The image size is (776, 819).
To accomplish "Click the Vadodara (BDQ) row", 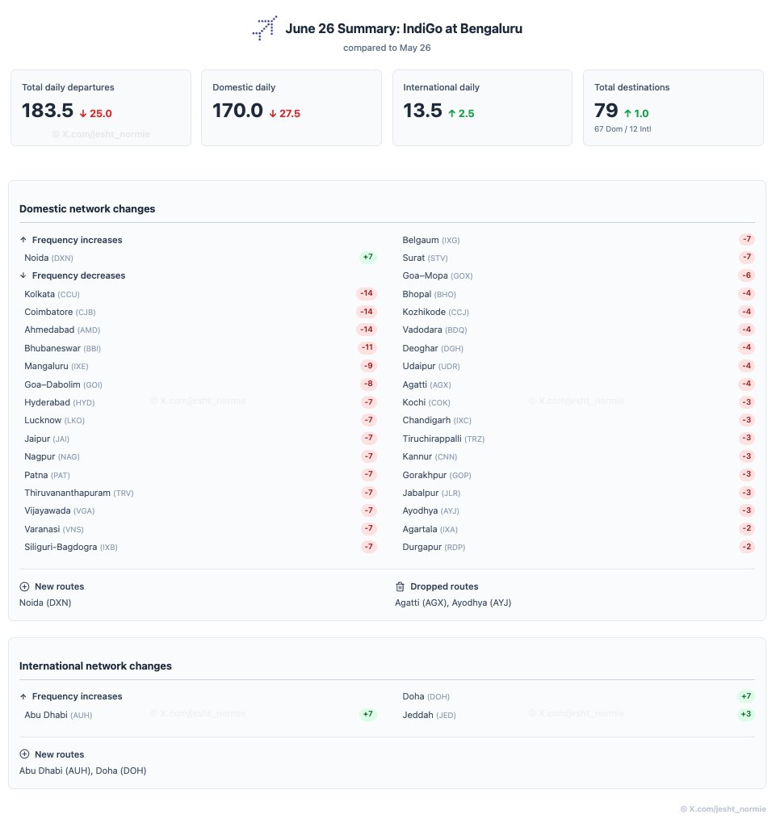I will 578,330.
